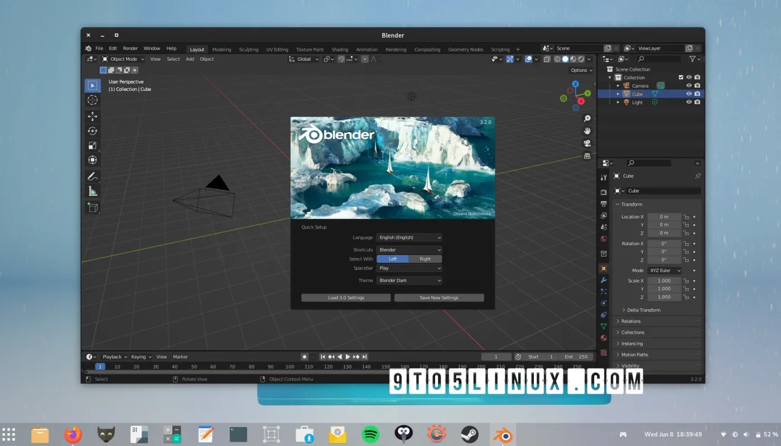781x446 pixels.
Task: Click the timeline Play button
Action: [348, 357]
